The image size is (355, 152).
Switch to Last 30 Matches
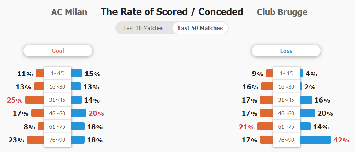coord(144,28)
